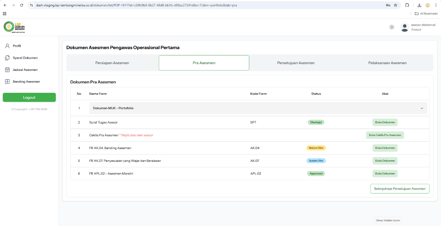Open document for Surat Tugas Asesor
The image size is (441, 226).
[385, 122]
